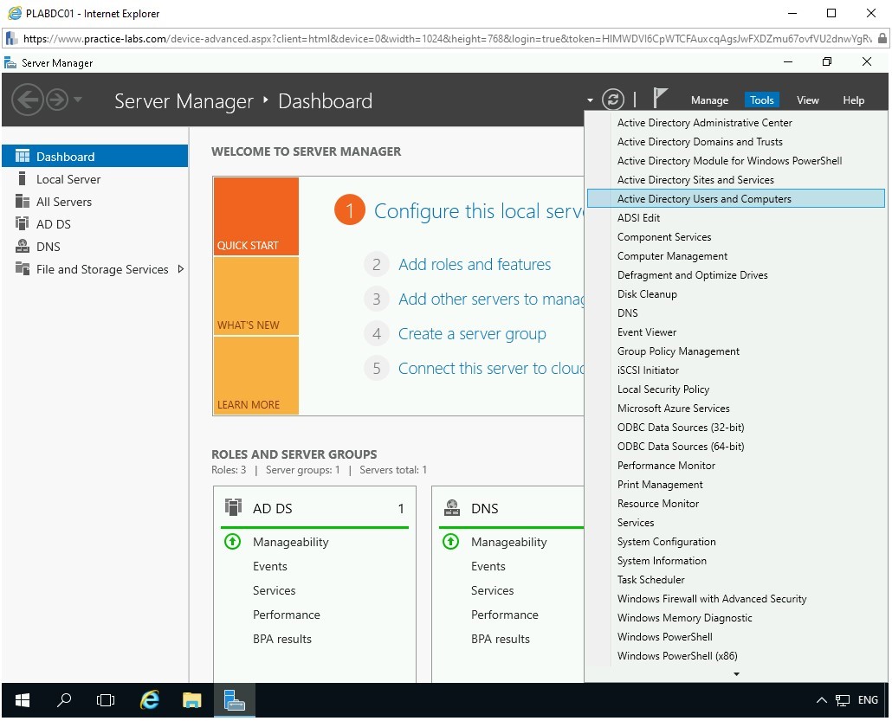The image size is (892, 721).
Task: Select AD DS icon in sidebar
Action: [23, 223]
